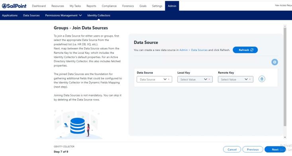
Task: Click the Cancel button
Action: pos(232,150)
